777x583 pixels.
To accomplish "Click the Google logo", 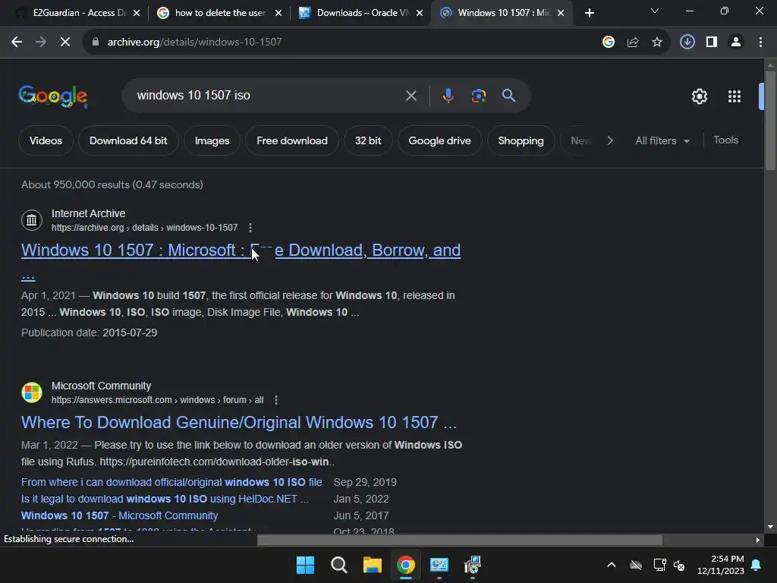I will pyautogui.click(x=53, y=96).
